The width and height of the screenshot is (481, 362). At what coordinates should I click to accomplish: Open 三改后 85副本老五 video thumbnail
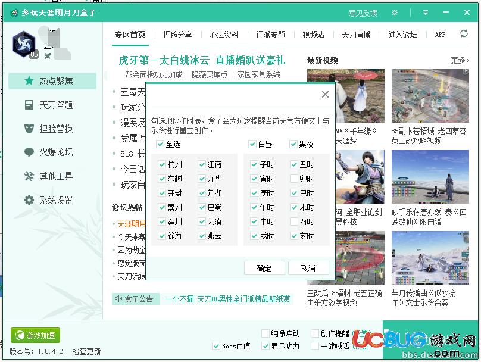[x=360, y=258]
